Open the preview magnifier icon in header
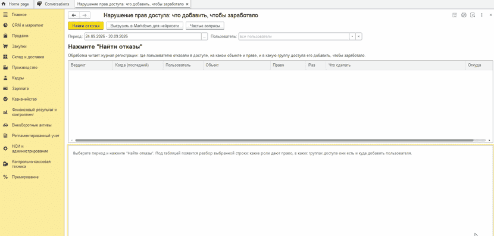The height and width of the screenshot is (236, 494). (472, 15)
